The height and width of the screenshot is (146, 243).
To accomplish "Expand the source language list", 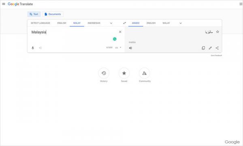I will (111, 23).
